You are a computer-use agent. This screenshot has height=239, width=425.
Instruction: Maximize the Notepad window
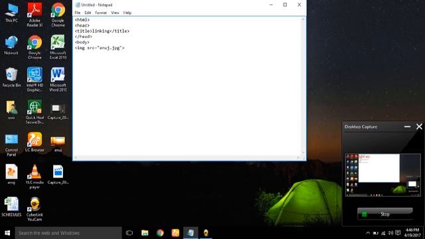[x=285, y=5]
